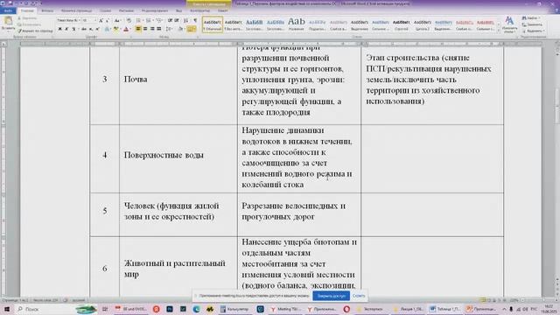Toggle Italic formatting in the ribbon
The width and height of the screenshot is (560, 315).
66,29
